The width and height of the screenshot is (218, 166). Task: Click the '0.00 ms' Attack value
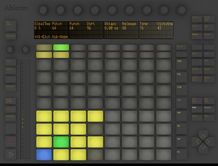click(x=111, y=28)
